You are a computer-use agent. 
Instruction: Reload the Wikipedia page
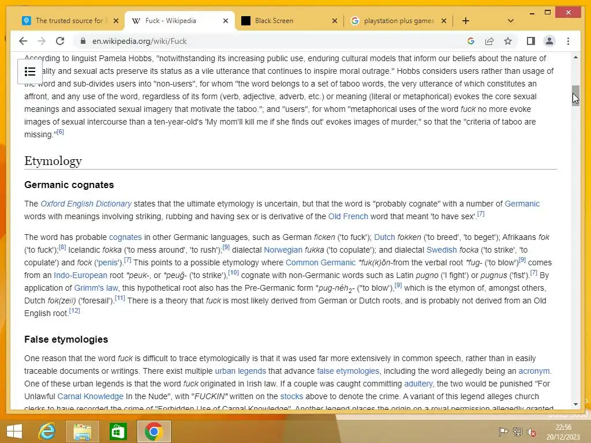(60, 41)
